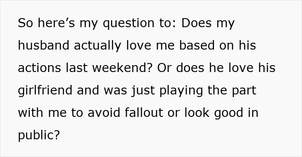Click the word "actually" in the second line
Screen dimensions: 302x157
tap(98, 46)
